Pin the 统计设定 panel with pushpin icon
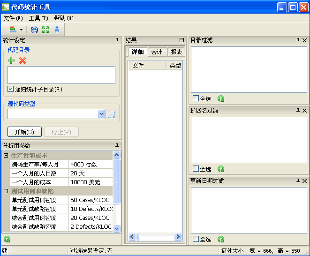 click(117, 41)
